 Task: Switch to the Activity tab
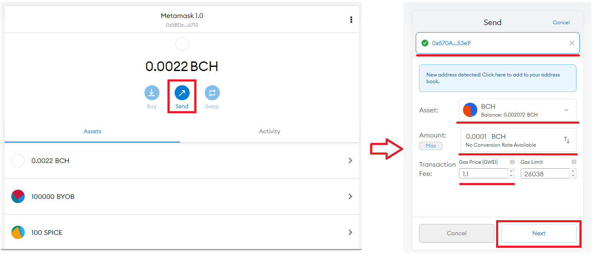tap(270, 131)
